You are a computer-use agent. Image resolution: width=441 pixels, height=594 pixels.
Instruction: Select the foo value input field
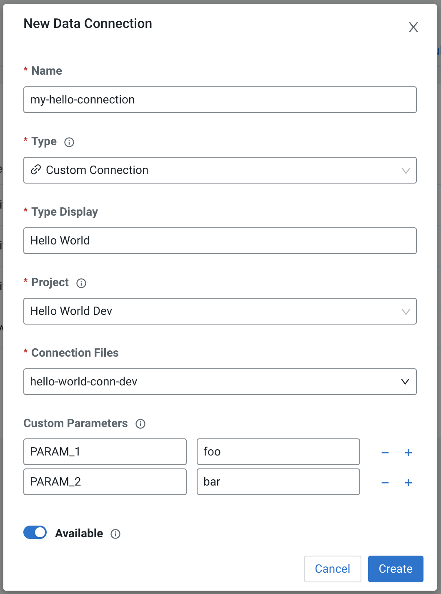click(x=278, y=452)
